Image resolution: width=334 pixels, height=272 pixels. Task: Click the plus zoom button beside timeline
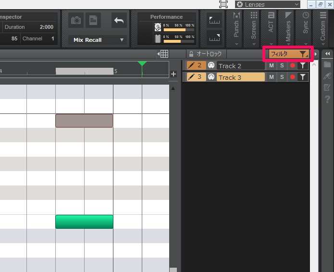point(173,74)
